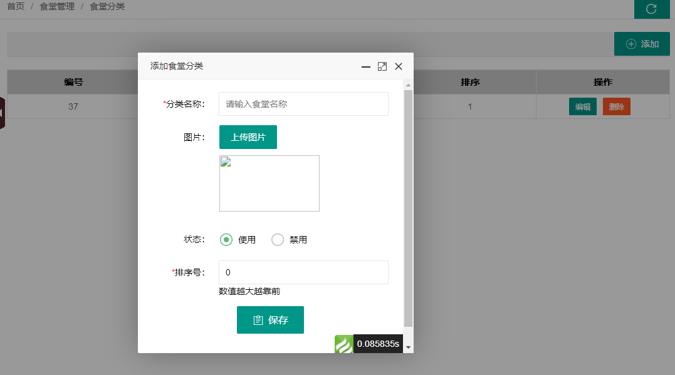Click the 排序号 input field
Image resolution: width=675 pixels, height=375 pixels.
point(303,272)
